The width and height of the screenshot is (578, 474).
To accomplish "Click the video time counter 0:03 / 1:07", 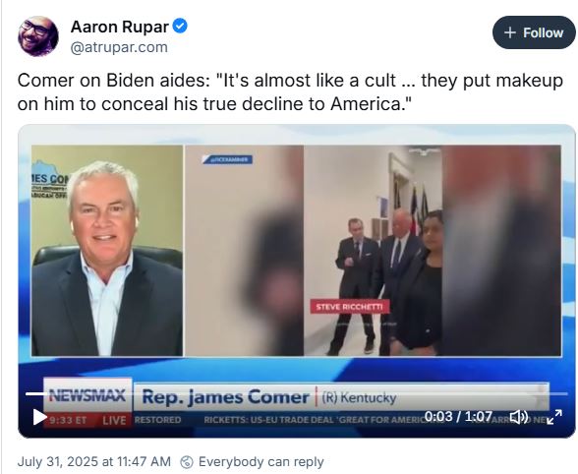I will coord(458,416).
